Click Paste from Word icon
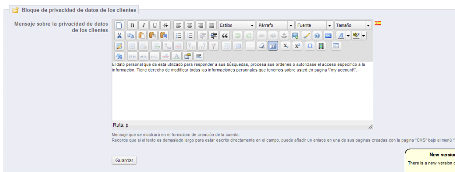455x172 pixels. click(x=164, y=36)
